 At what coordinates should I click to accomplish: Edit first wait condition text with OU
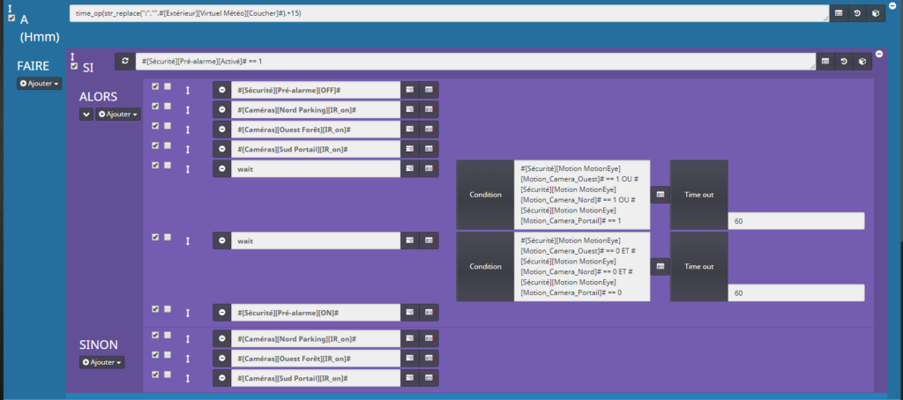point(582,195)
